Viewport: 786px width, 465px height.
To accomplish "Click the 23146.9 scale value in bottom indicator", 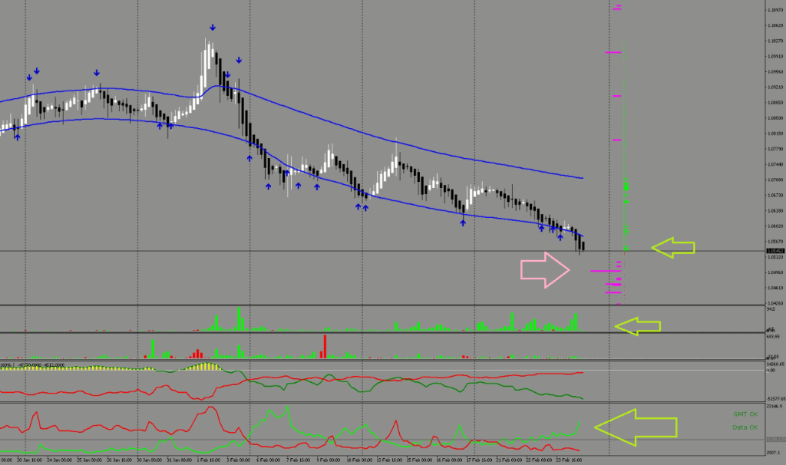I will (774, 406).
